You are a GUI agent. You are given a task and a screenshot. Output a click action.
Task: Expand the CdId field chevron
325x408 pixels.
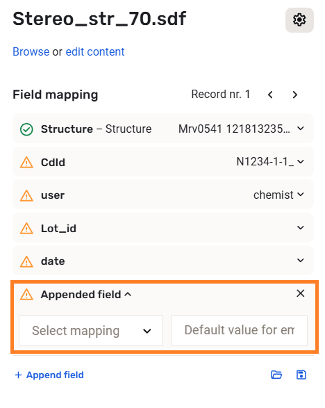click(301, 162)
